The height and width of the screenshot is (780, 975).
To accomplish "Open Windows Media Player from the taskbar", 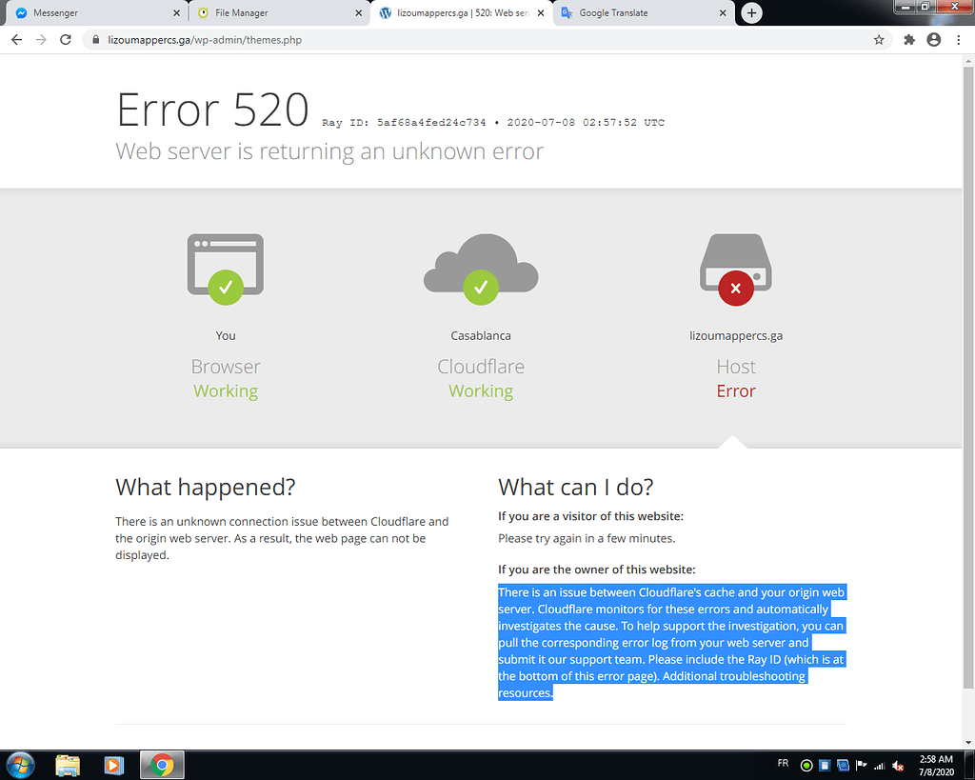I will coord(114,765).
